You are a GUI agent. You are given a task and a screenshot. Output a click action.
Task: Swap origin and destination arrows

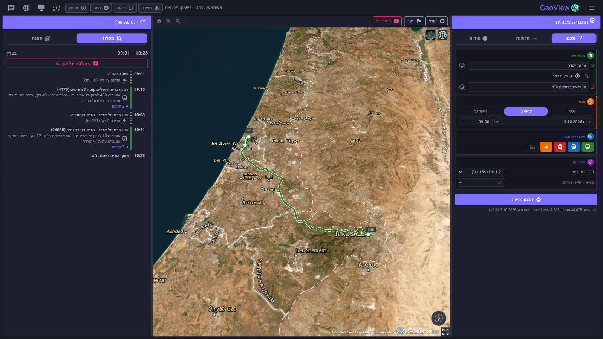tap(586, 76)
